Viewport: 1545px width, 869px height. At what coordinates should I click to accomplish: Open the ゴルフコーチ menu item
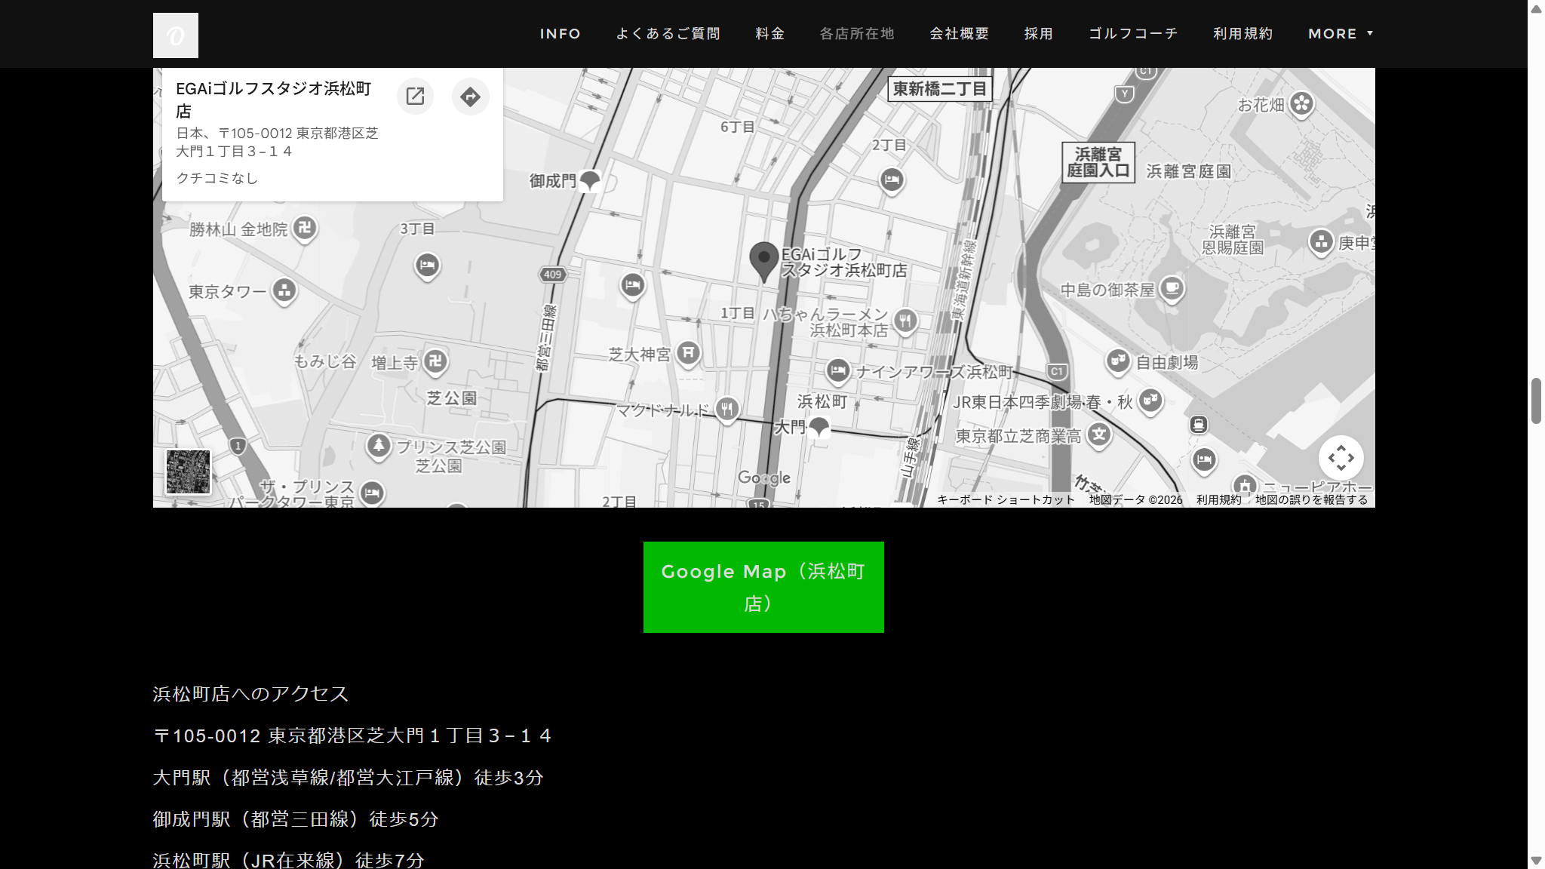click(x=1133, y=34)
